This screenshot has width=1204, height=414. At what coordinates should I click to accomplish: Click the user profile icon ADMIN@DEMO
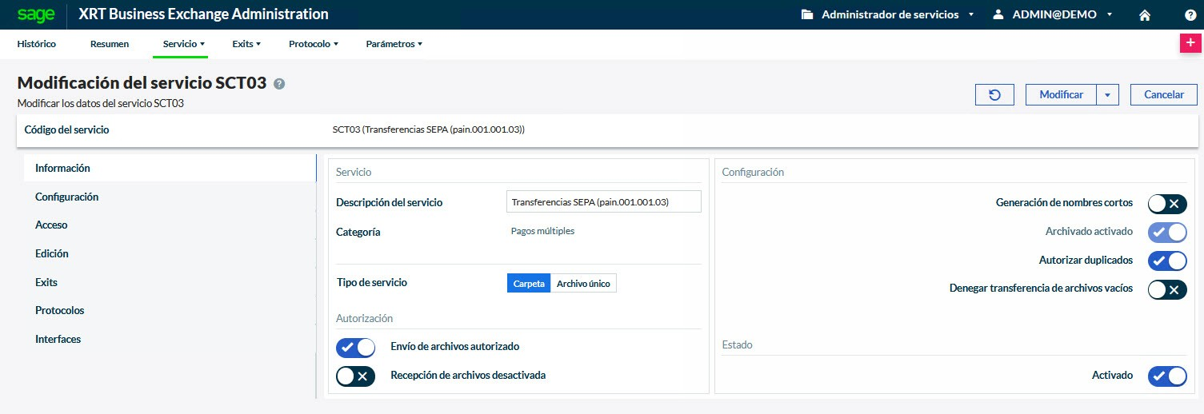tap(998, 14)
